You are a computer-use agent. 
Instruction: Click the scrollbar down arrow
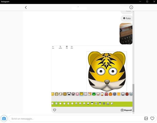[x=133, y=113]
